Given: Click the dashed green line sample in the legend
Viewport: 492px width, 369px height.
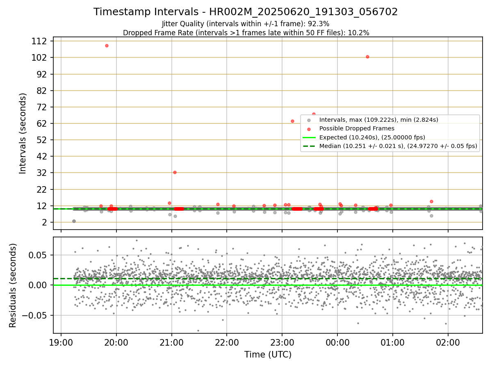Looking at the screenshot, I should tap(309, 146).
